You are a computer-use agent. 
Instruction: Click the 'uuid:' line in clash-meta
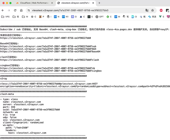[31, 109]
